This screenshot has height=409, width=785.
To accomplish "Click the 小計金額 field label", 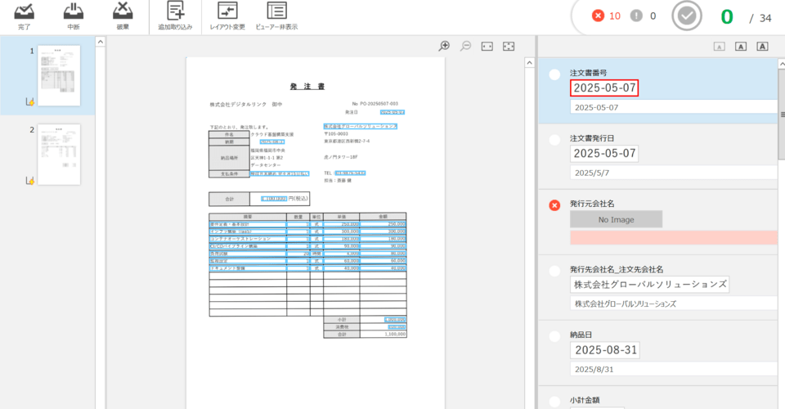I will pos(584,400).
